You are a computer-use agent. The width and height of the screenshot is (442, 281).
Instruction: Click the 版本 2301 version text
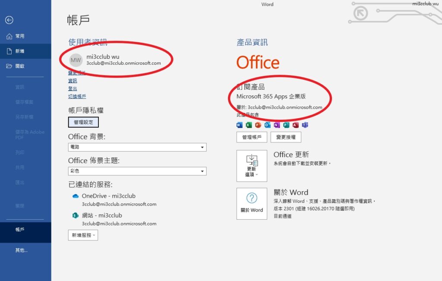(x=314, y=208)
